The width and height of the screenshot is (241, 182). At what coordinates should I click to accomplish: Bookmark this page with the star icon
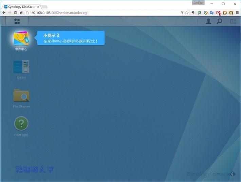click(x=187, y=13)
